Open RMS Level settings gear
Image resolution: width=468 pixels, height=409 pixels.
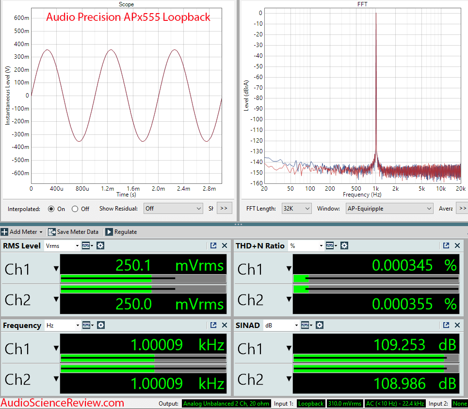[x=100, y=245]
